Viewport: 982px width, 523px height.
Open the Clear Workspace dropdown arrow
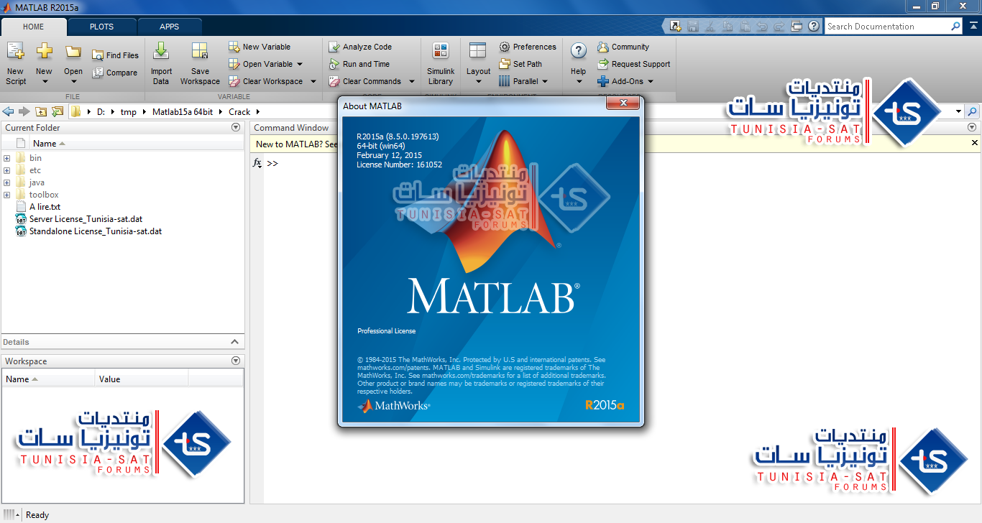(x=313, y=81)
